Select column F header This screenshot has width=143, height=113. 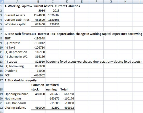[96, 2]
